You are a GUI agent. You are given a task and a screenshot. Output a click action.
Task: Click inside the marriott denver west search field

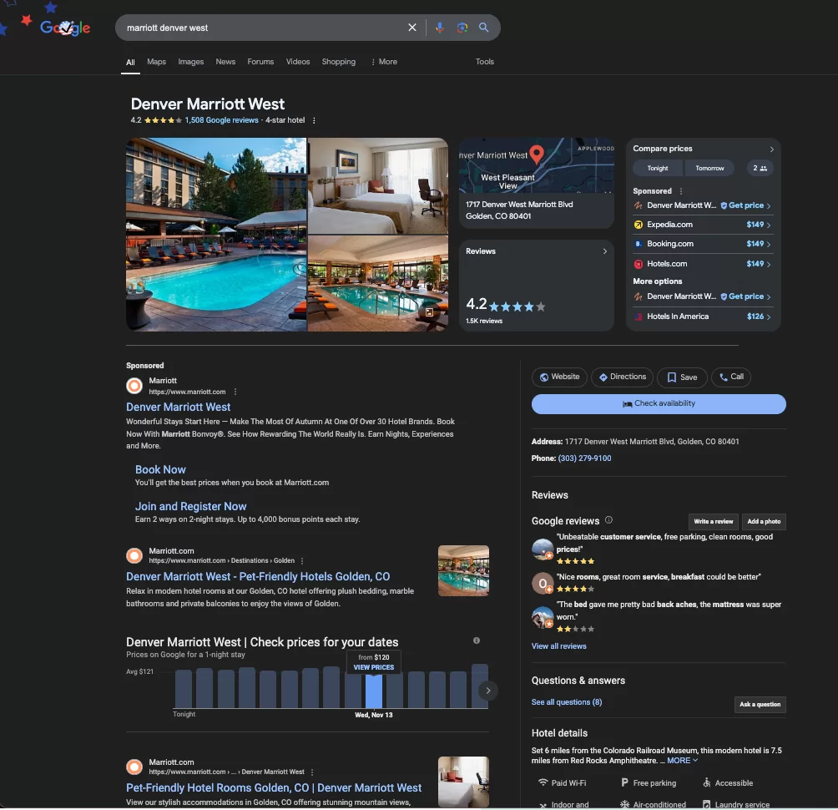click(262, 28)
